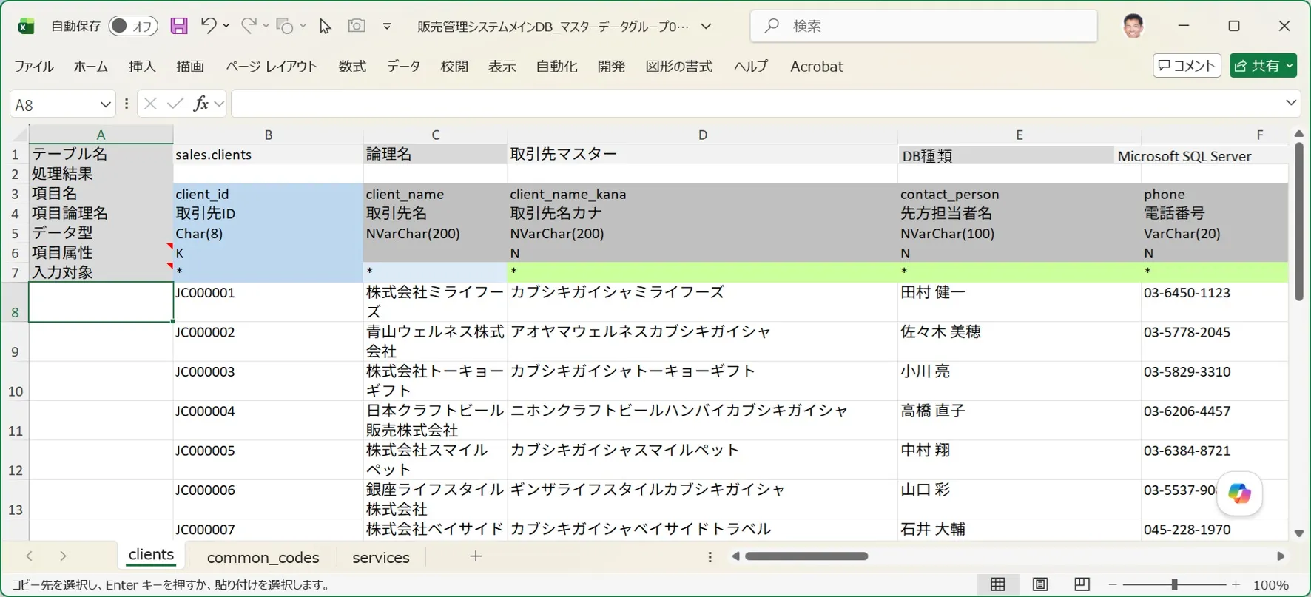The image size is (1311, 597).
Task: Click the Shapes insert icon in quick access
Action: 285,26
